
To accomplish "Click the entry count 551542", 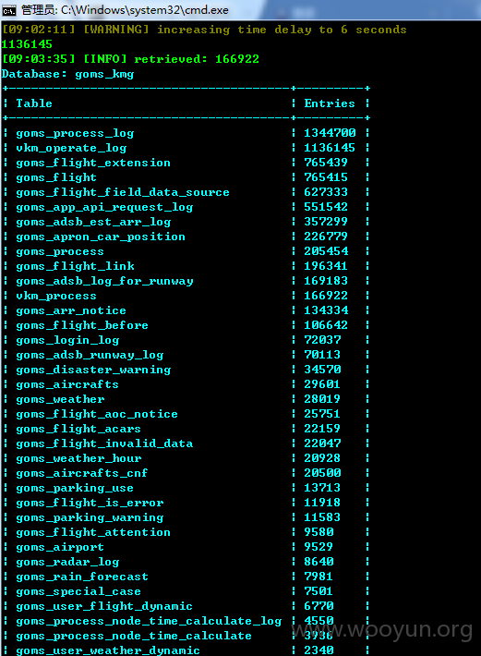I will [326, 207].
